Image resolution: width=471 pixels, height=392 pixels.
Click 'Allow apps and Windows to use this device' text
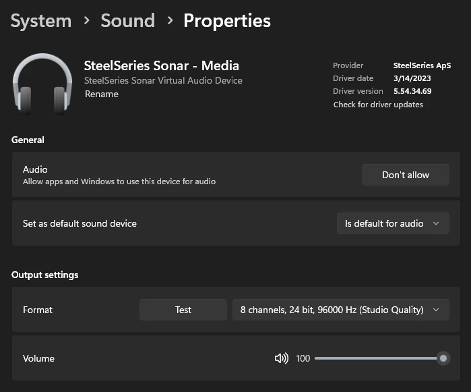119,181
